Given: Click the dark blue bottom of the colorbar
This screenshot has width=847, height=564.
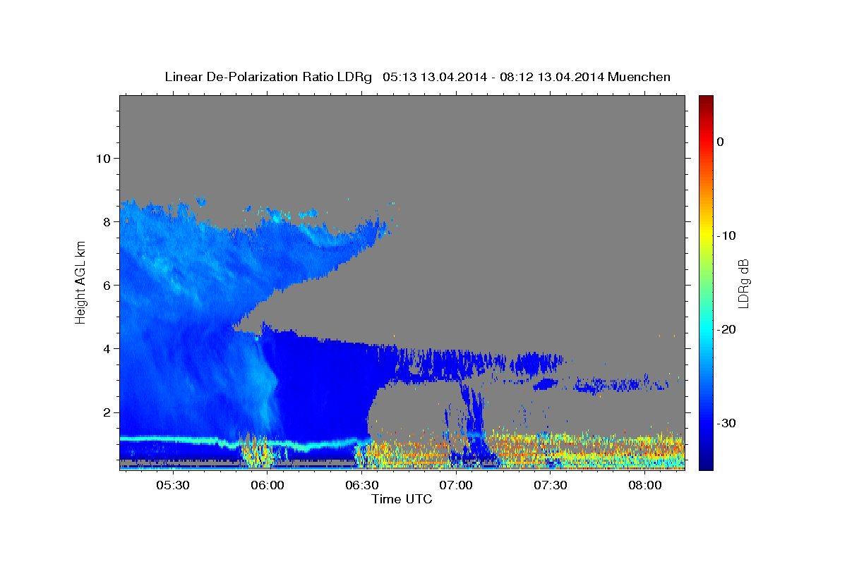Looking at the screenshot, I should click(706, 464).
